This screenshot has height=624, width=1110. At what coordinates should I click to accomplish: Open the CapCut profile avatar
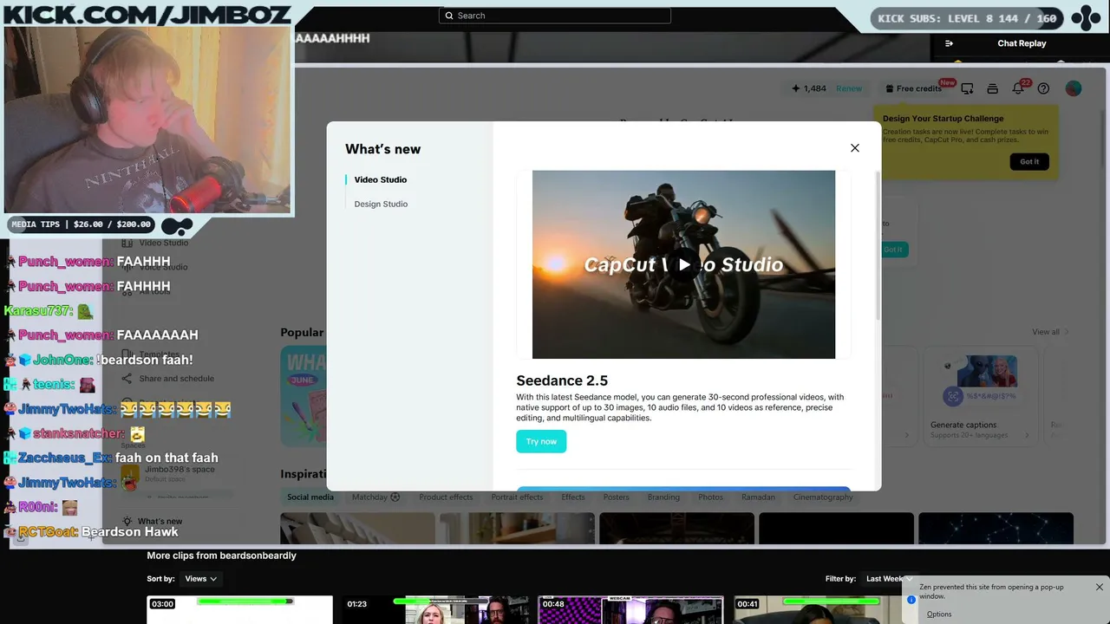(x=1074, y=88)
